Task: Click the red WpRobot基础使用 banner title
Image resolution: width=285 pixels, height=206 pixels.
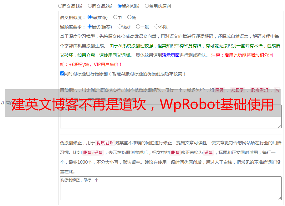Action: [x=142, y=105]
